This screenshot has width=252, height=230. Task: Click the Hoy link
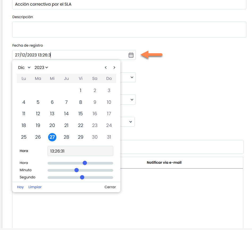tap(20, 187)
